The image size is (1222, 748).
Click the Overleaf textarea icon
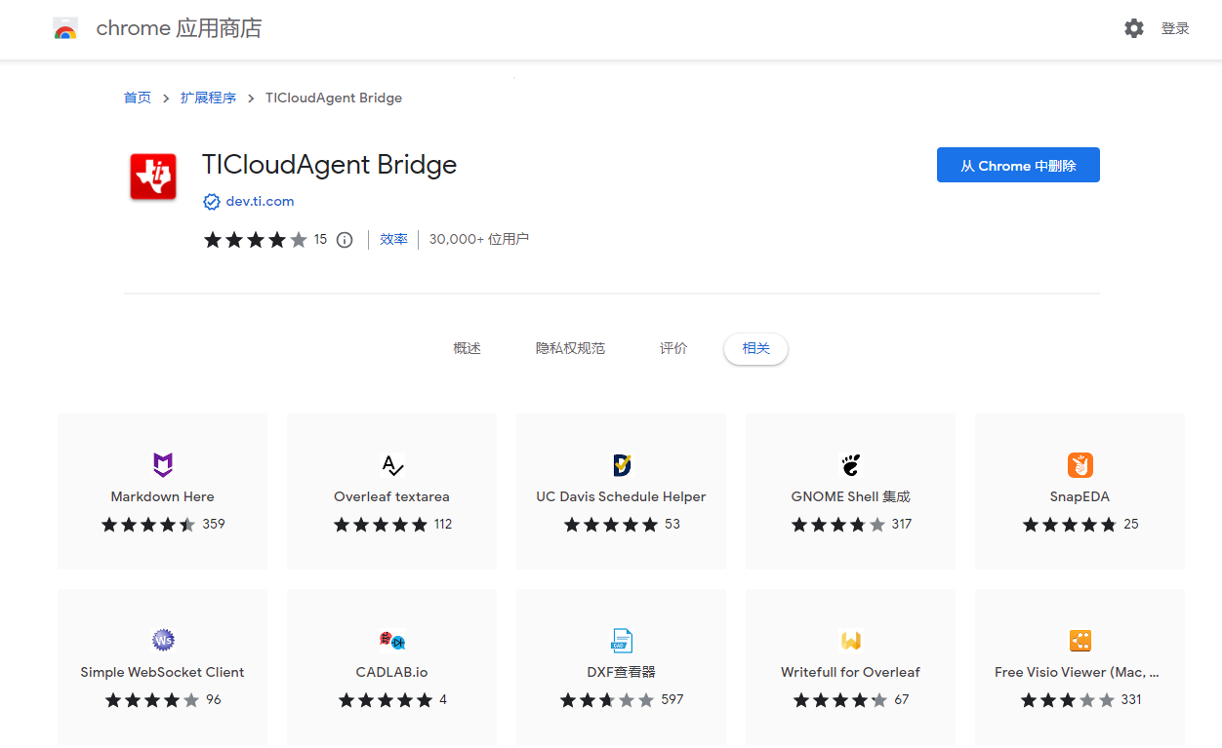click(x=392, y=464)
